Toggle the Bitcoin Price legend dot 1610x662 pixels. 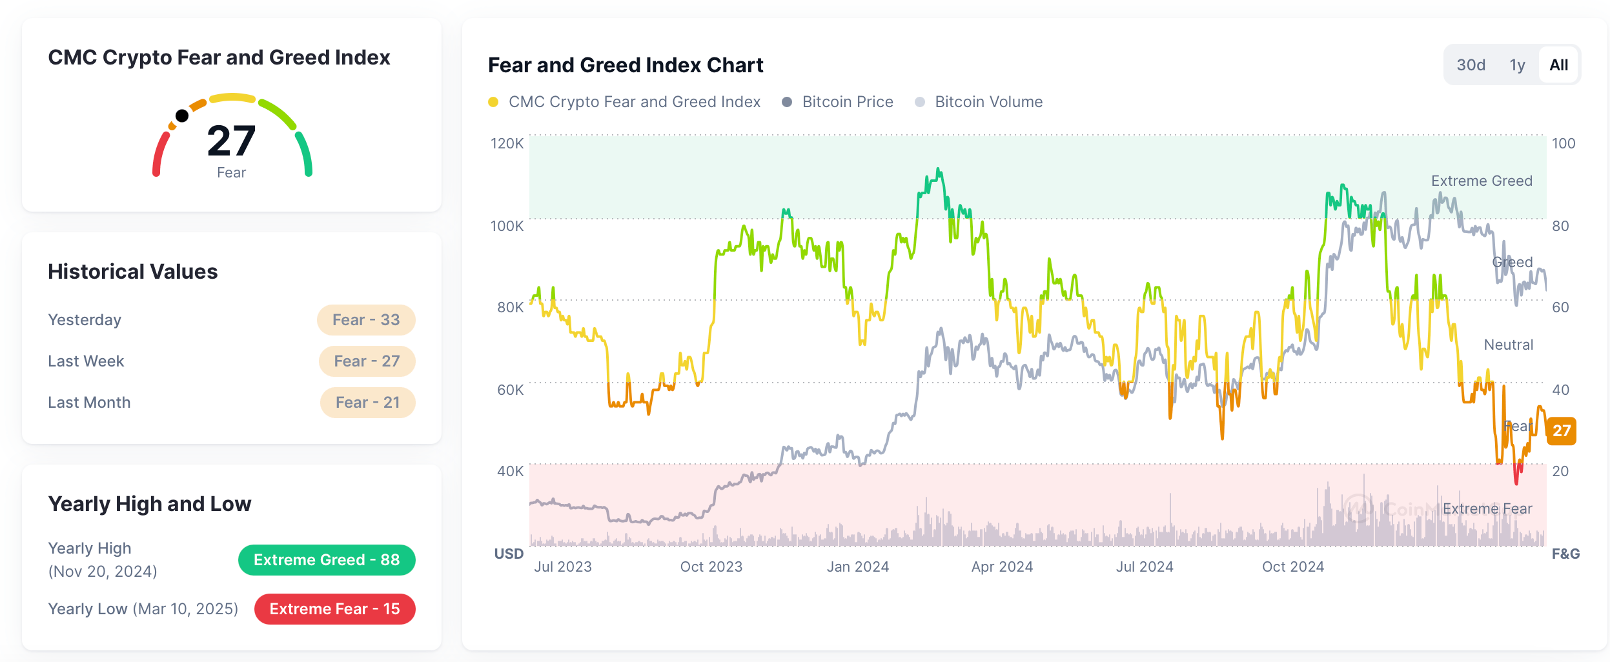click(x=786, y=101)
